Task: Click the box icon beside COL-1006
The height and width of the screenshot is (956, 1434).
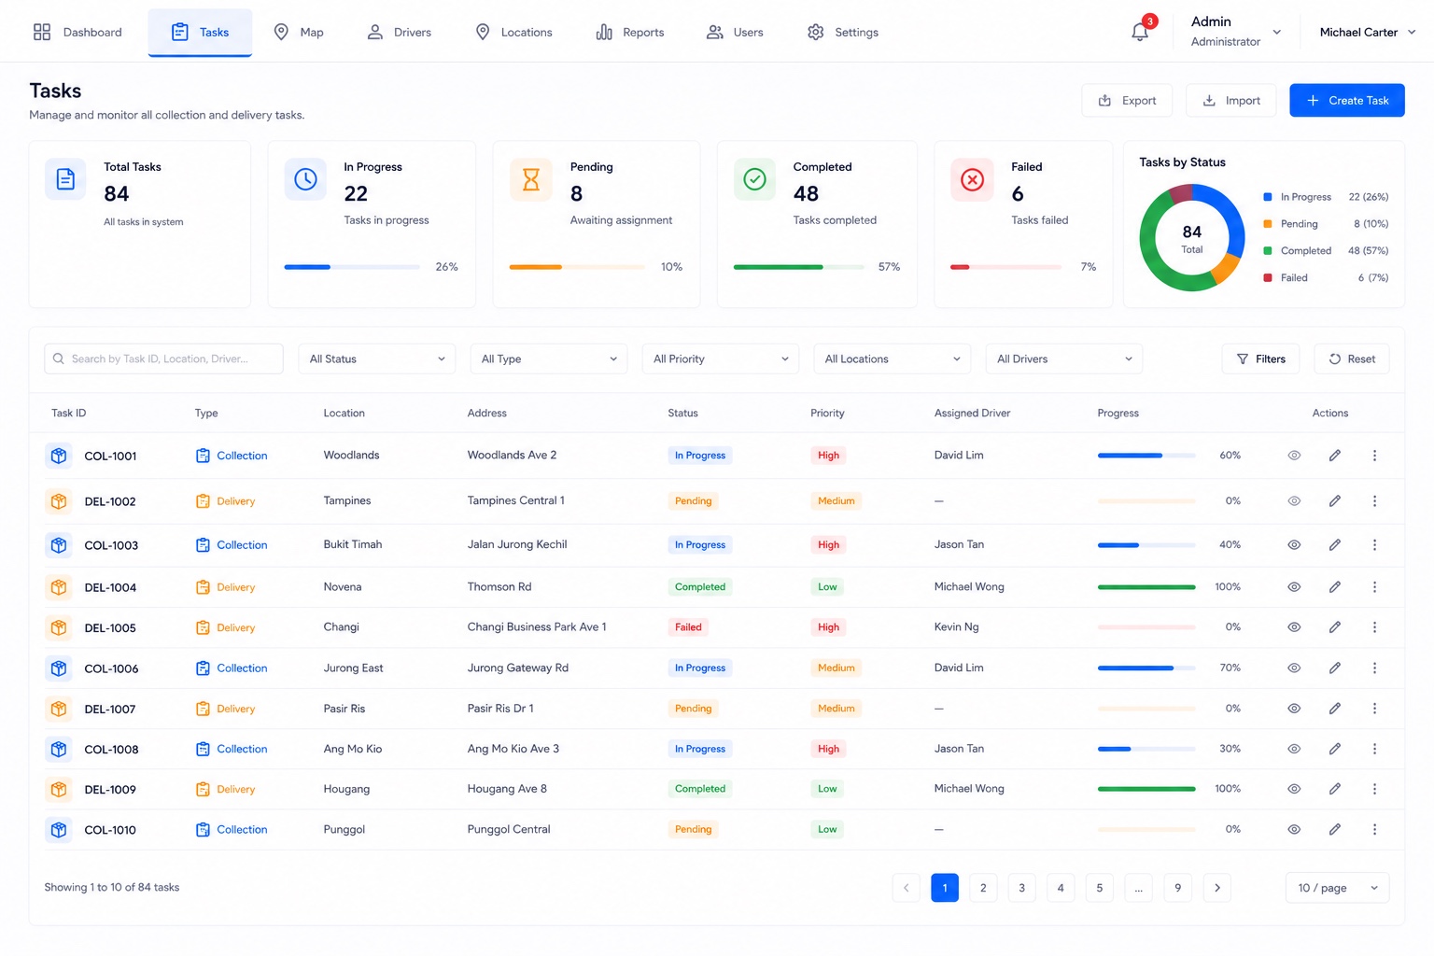Action: [x=59, y=668]
